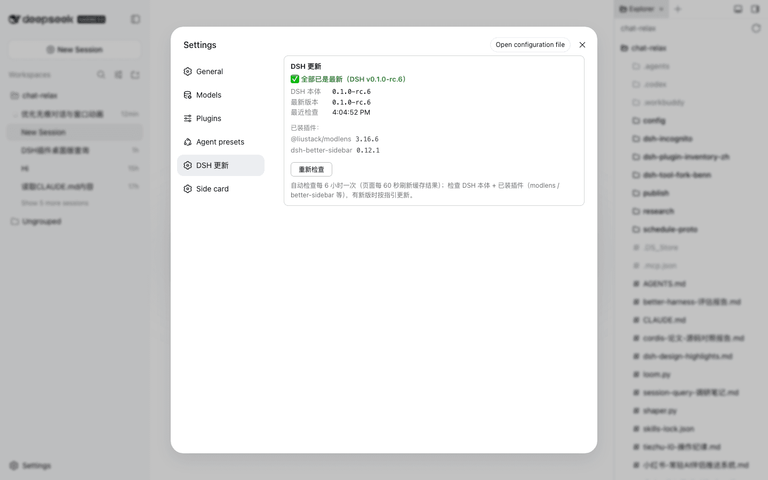Switch to the Models settings section

pyautogui.click(x=221, y=95)
